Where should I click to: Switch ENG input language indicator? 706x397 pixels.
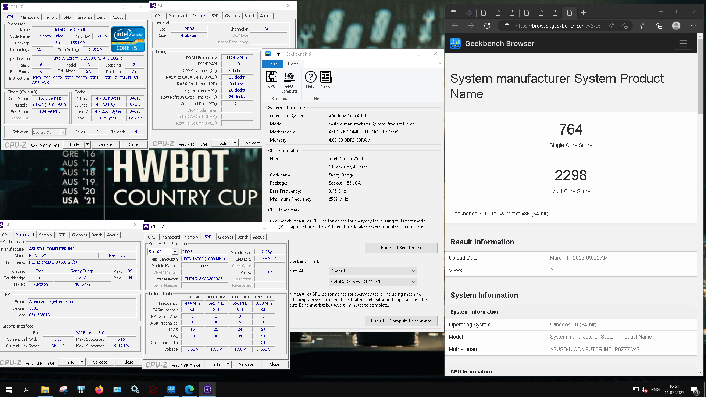click(x=655, y=390)
